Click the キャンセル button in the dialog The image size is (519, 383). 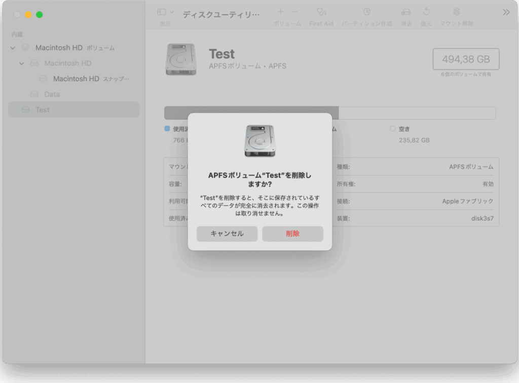(227, 234)
